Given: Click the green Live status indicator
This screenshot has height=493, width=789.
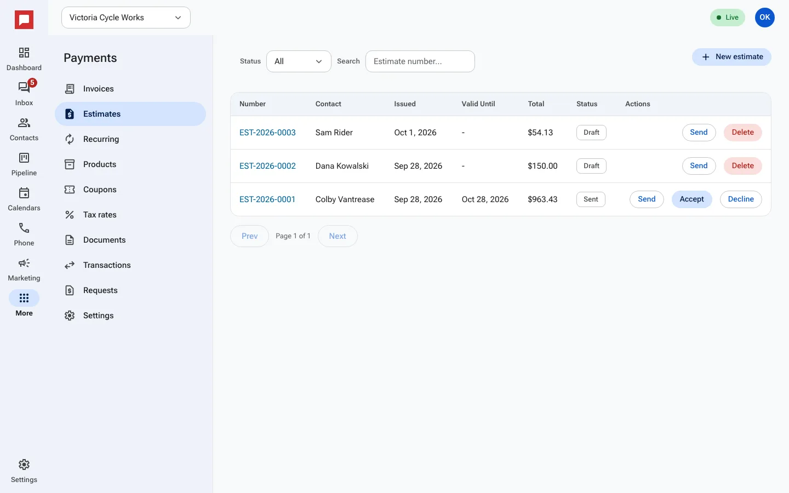Looking at the screenshot, I should pyautogui.click(x=728, y=18).
